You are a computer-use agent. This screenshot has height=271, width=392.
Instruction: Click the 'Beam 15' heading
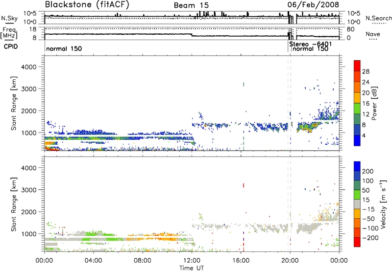(x=191, y=5)
